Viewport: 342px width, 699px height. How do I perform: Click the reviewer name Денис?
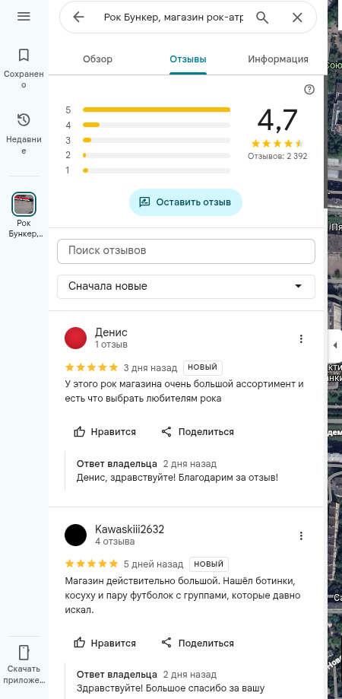click(111, 332)
